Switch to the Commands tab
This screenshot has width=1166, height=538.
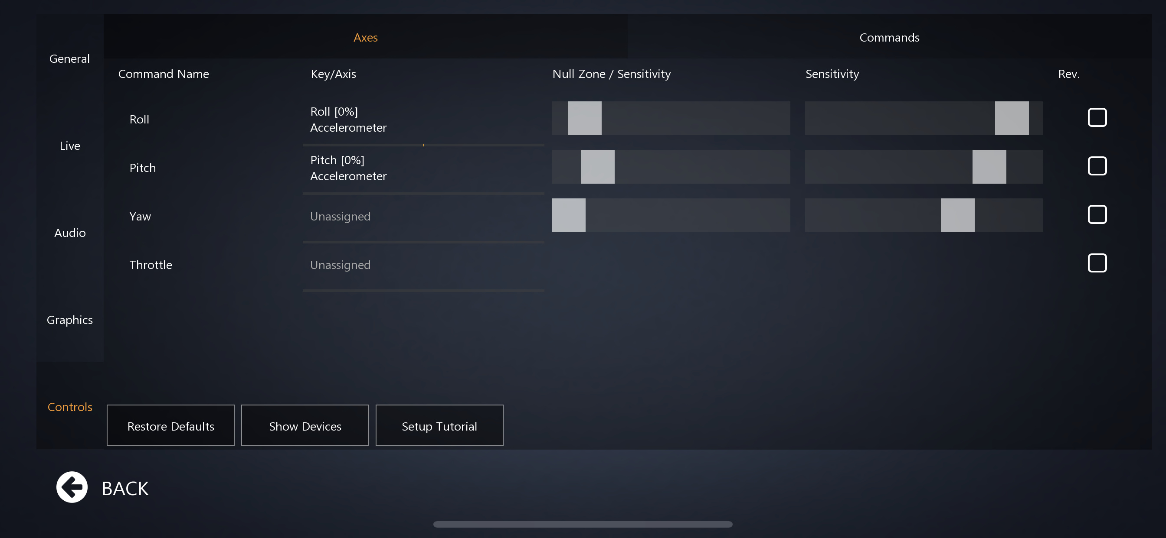coord(889,37)
